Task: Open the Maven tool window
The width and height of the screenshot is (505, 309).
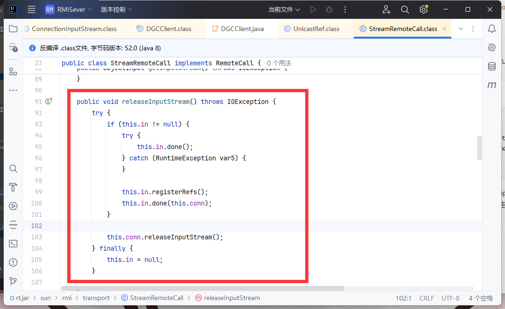Action: click(492, 85)
